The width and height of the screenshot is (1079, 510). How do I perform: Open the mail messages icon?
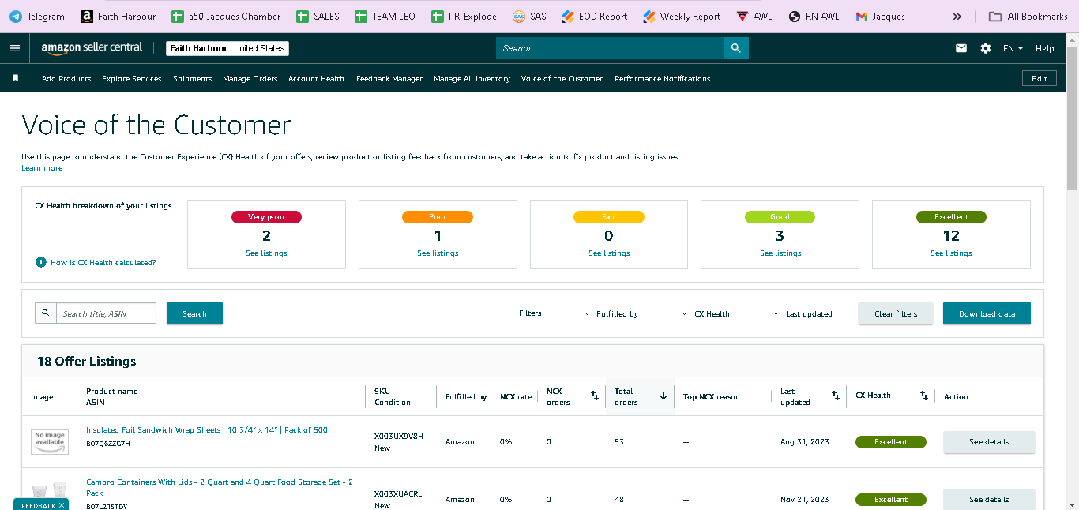961,48
